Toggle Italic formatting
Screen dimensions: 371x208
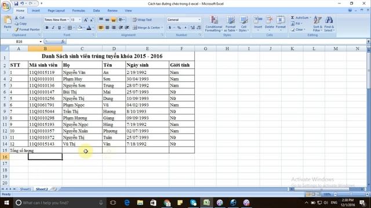click(53, 28)
